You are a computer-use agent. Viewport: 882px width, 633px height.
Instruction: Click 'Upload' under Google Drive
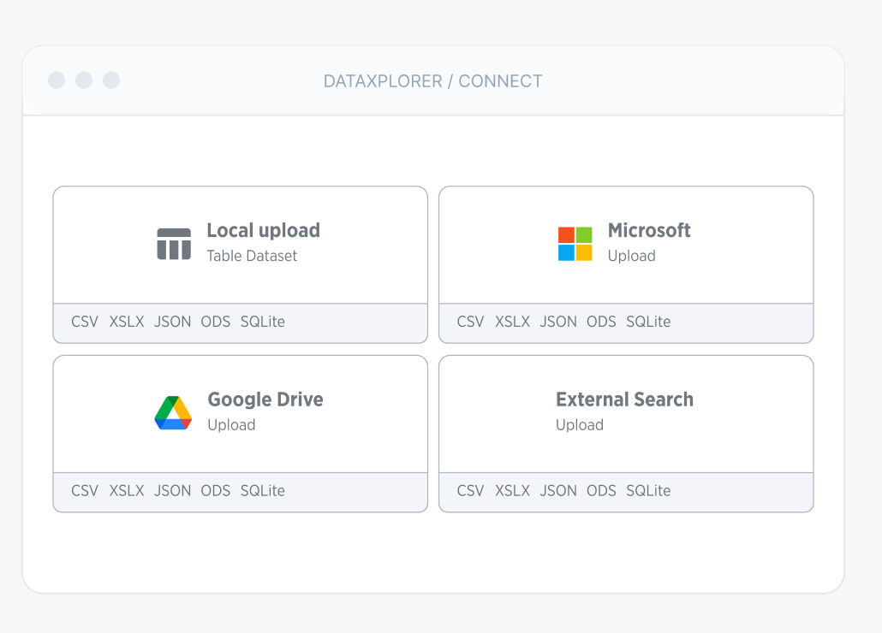coord(231,424)
